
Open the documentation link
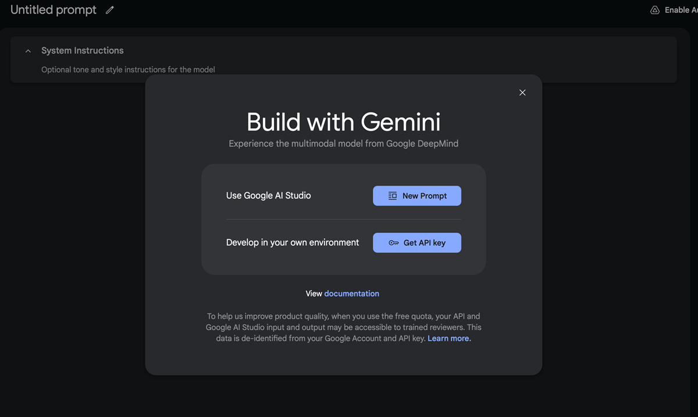[351, 294]
